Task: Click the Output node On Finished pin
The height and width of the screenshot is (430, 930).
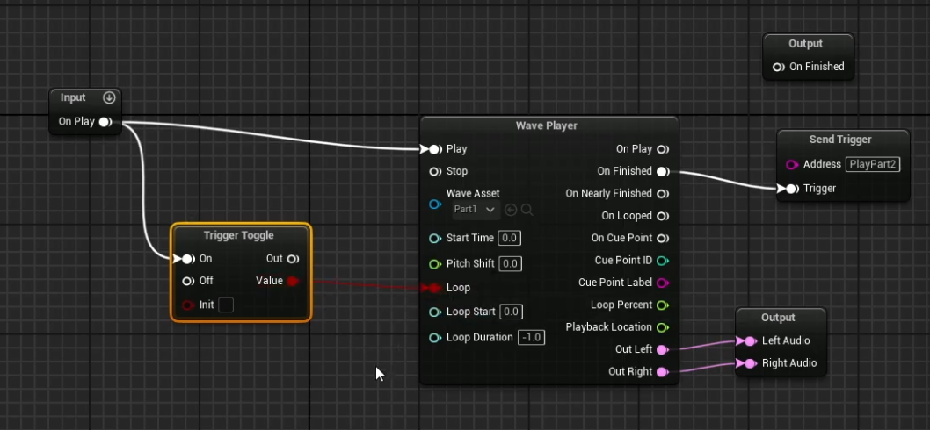Action: pos(778,67)
